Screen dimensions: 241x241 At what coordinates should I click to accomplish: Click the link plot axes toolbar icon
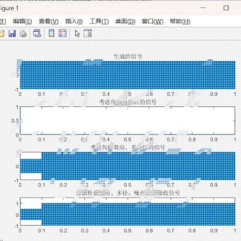tap(37, 33)
